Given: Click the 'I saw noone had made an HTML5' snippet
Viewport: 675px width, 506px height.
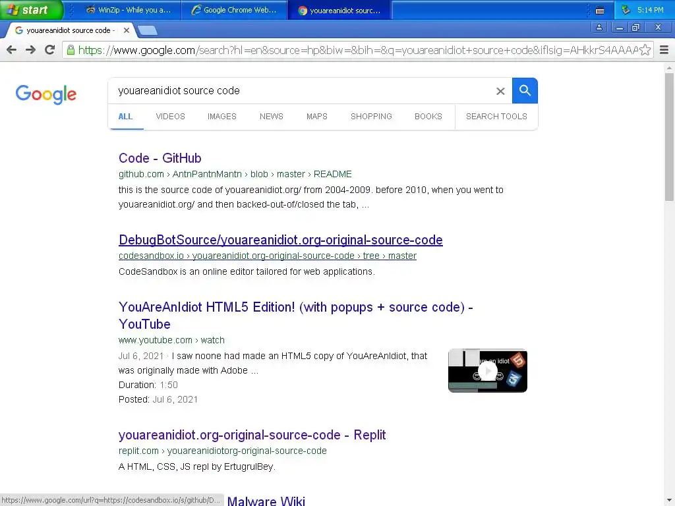Looking at the screenshot, I should tap(273, 363).
